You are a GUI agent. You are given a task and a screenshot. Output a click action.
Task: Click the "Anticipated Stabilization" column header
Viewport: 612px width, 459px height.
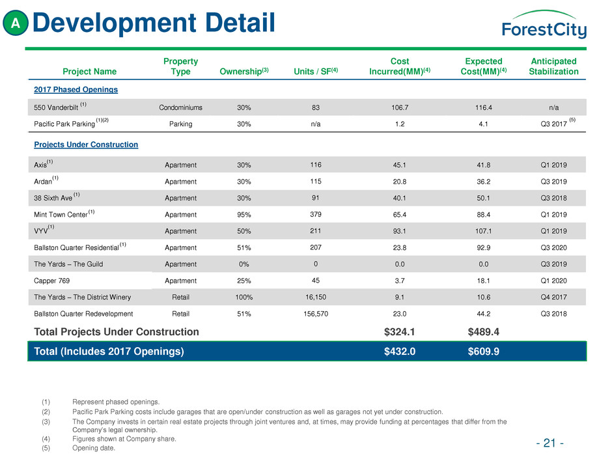[553, 66]
